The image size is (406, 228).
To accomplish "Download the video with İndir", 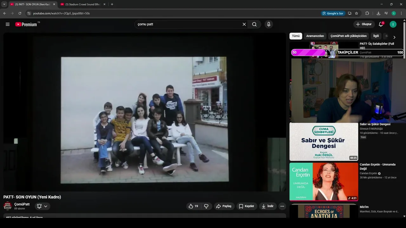I will tap(267, 206).
